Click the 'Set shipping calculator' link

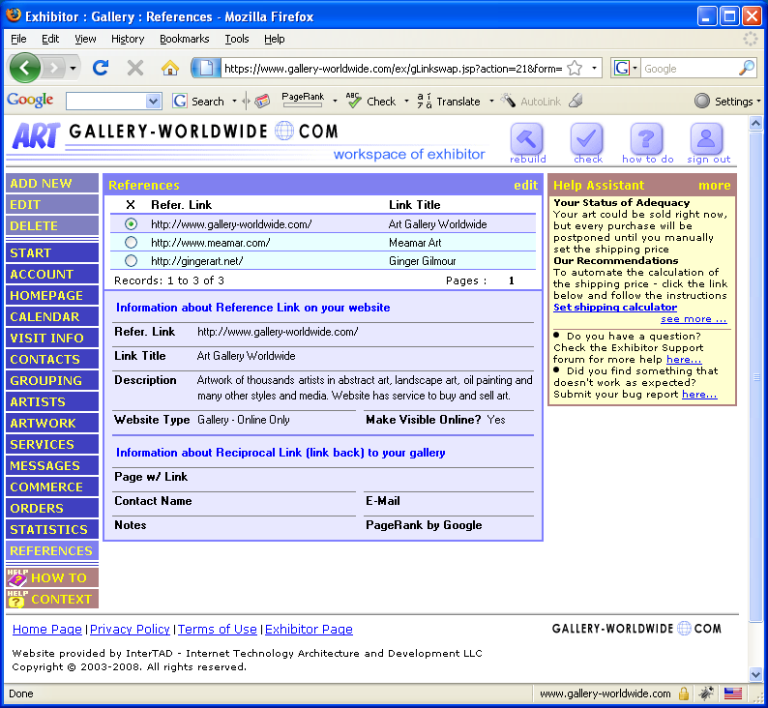615,308
